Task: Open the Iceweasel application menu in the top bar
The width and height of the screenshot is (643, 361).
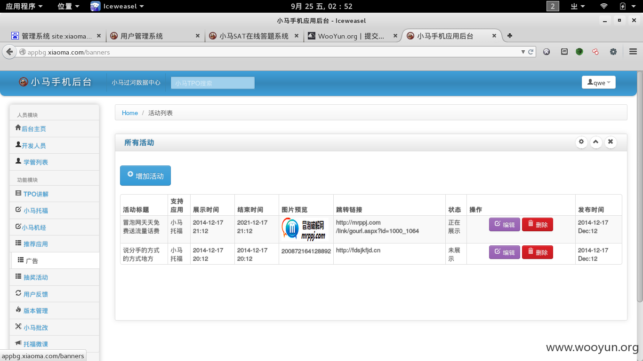Action: click(x=117, y=6)
